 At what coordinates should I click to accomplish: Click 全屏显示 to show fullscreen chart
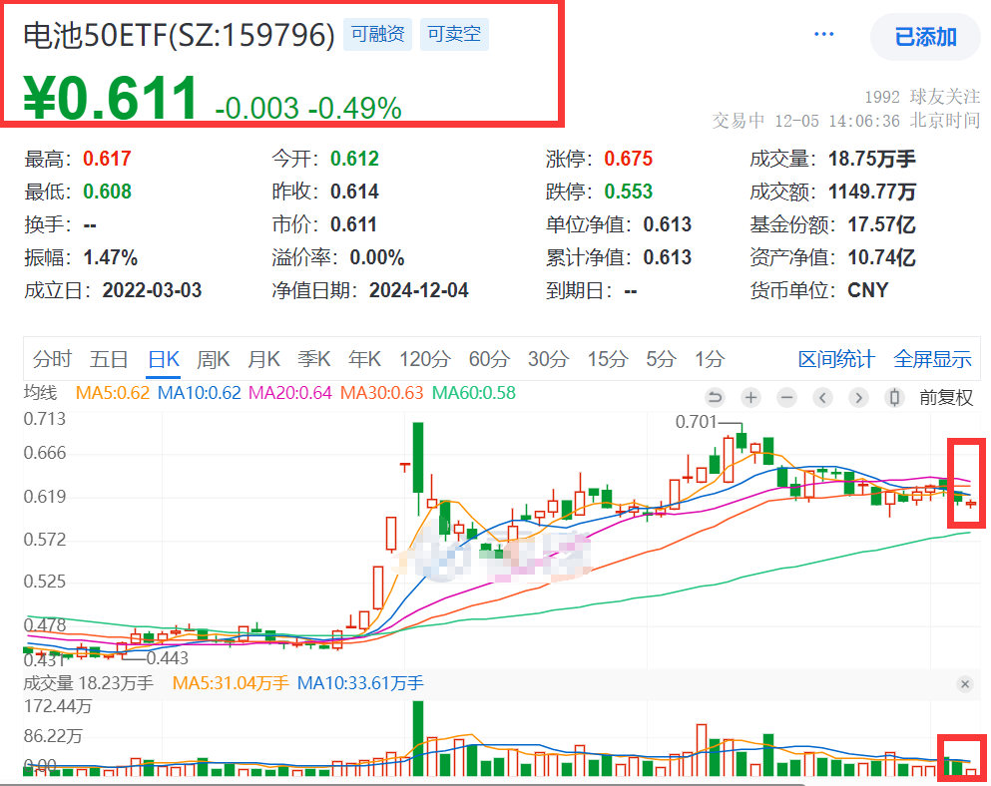click(x=931, y=358)
